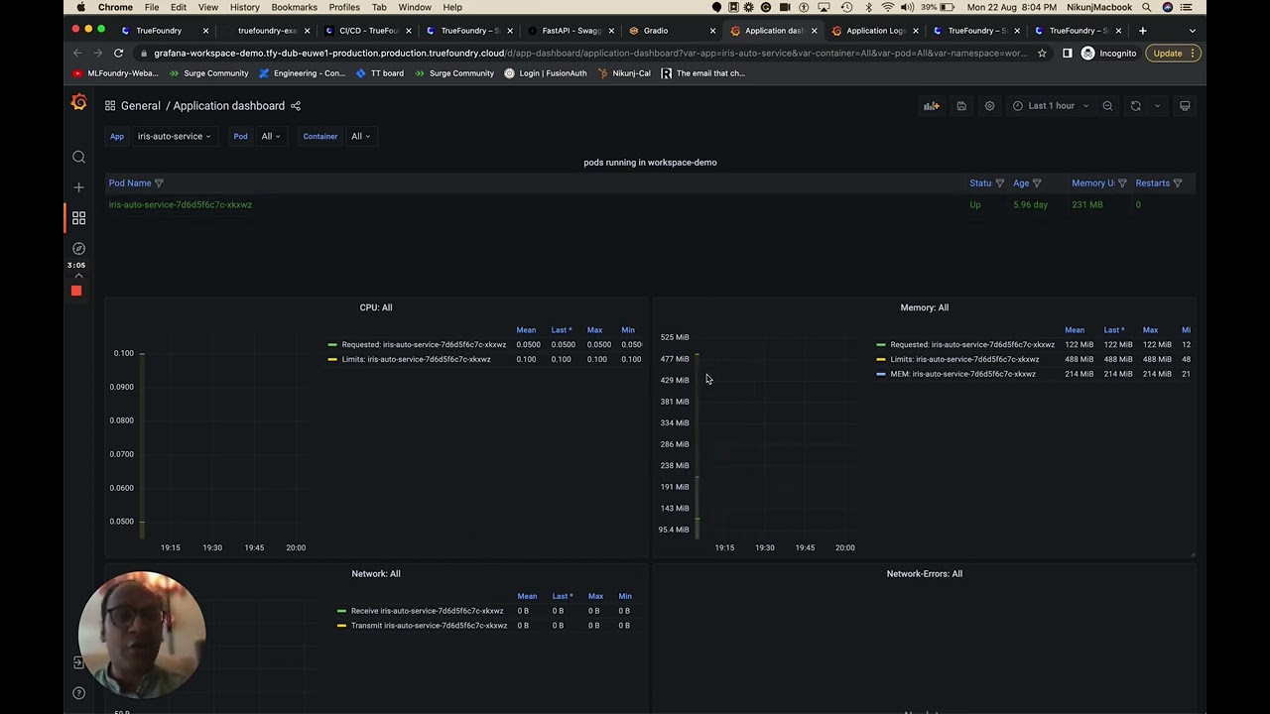Image resolution: width=1270 pixels, height=714 pixels.
Task: Open the Pod variable dropdown
Action: click(270, 136)
